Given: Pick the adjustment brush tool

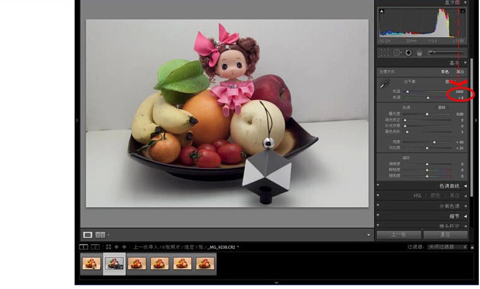Looking at the screenshot, I should (x=447, y=53).
